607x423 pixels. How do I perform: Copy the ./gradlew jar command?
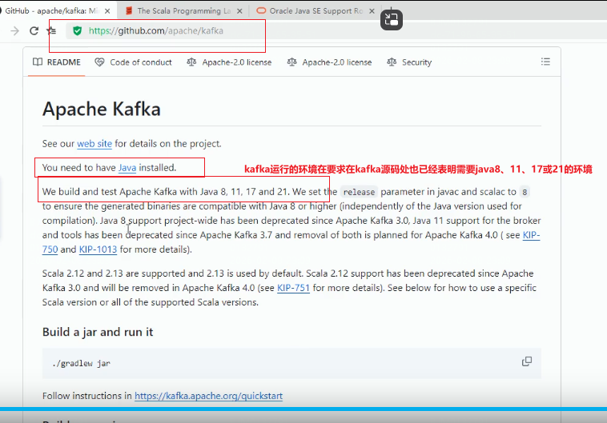[x=527, y=361]
